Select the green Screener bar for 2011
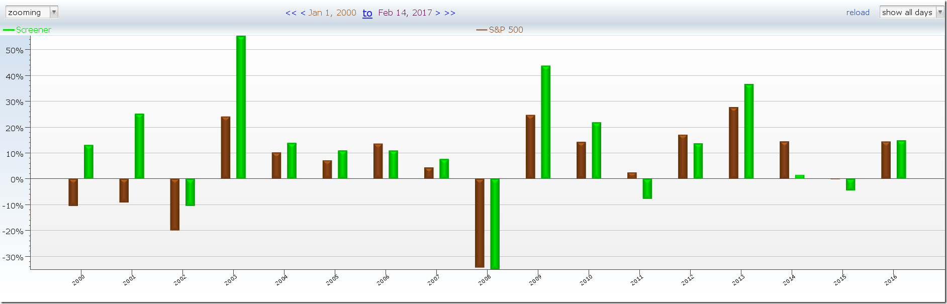Screen dimensions: 947x304 coord(647,188)
